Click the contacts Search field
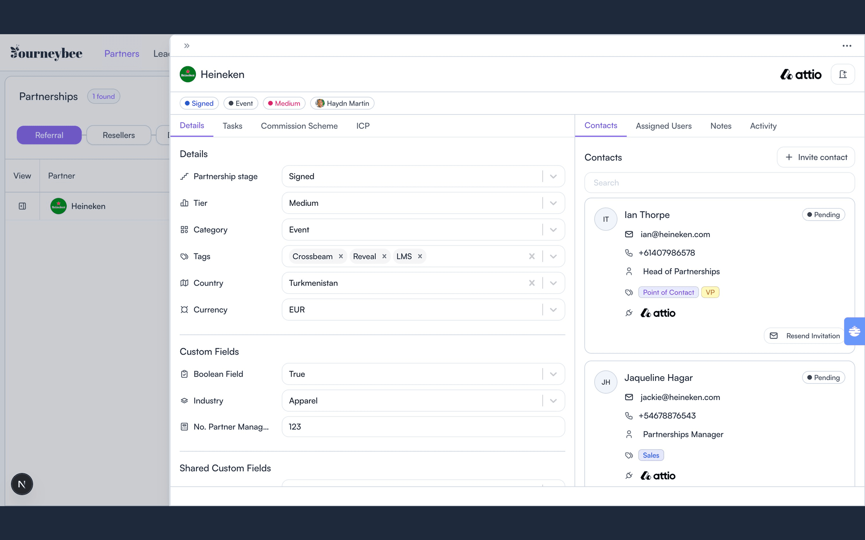This screenshot has width=865, height=540. pos(719,183)
